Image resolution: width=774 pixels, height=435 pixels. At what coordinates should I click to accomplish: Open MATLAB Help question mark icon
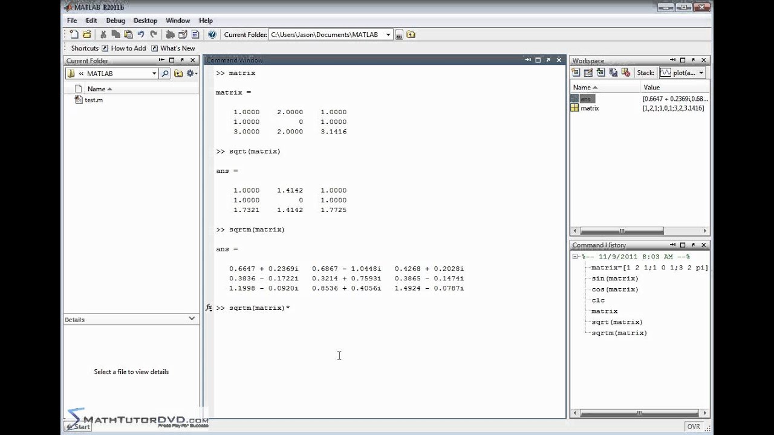pos(212,34)
